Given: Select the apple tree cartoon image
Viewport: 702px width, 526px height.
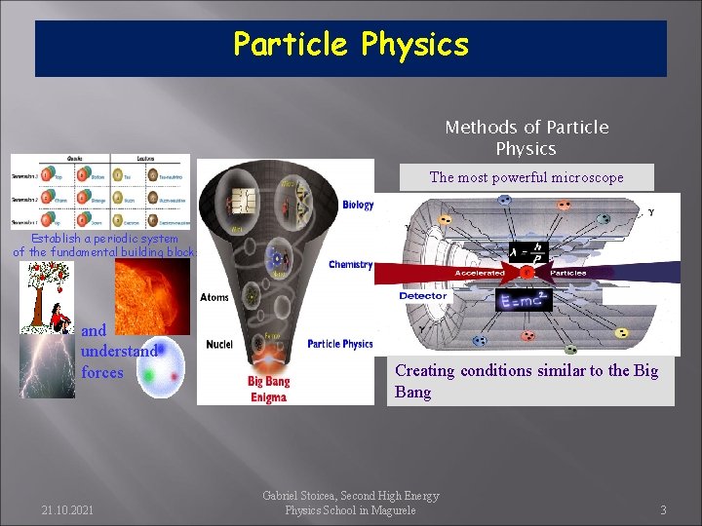Looking at the screenshot, I should [47, 297].
